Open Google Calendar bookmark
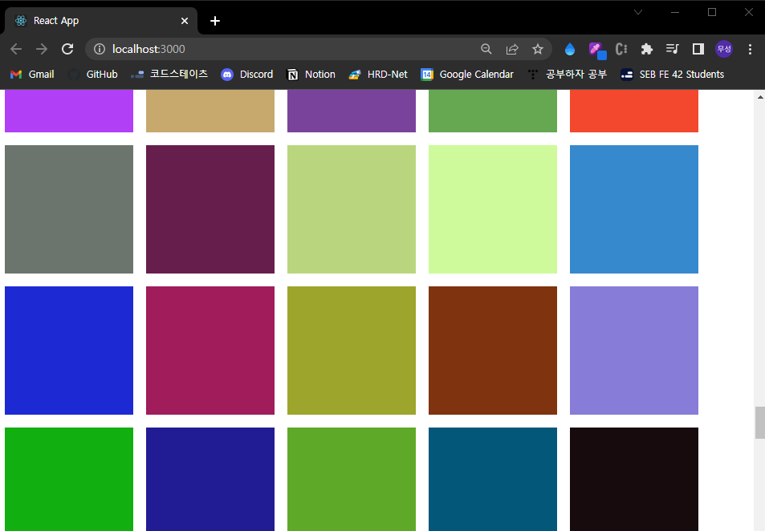This screenshot has height=531, width=765. 467,74
